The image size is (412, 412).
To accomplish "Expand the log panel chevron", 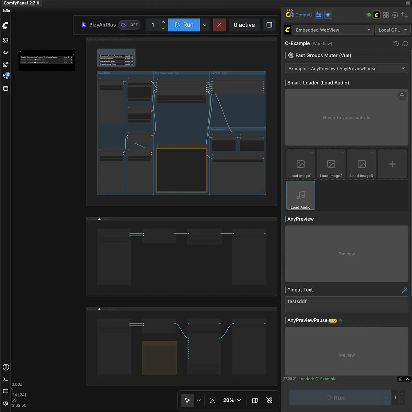I will (x=408, y=379).
